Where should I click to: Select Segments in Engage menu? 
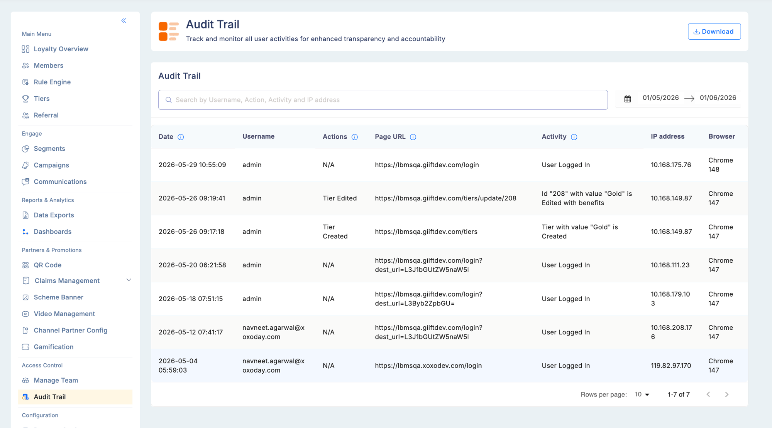pos(49,149)
